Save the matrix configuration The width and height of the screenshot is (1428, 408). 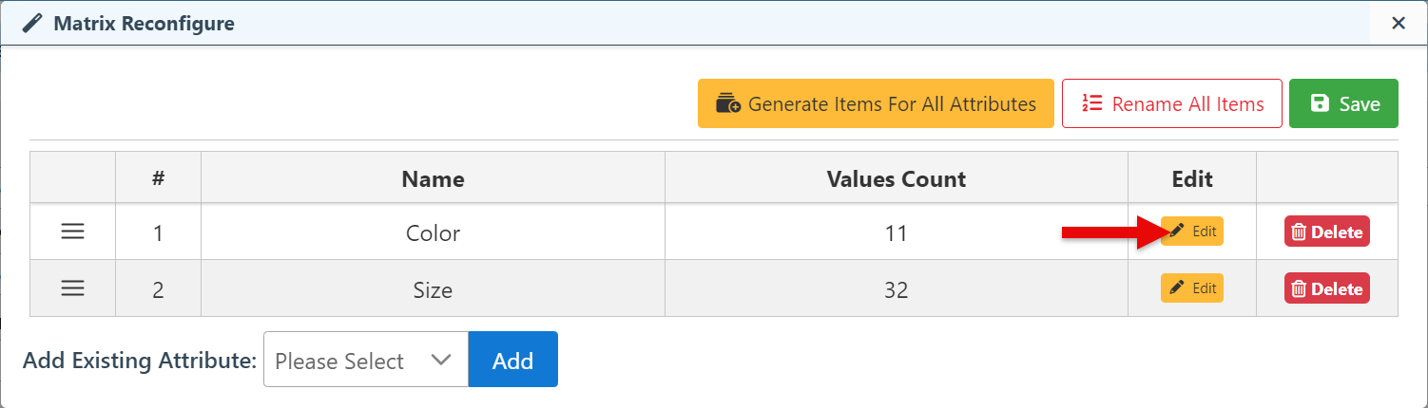point(1343,103)
